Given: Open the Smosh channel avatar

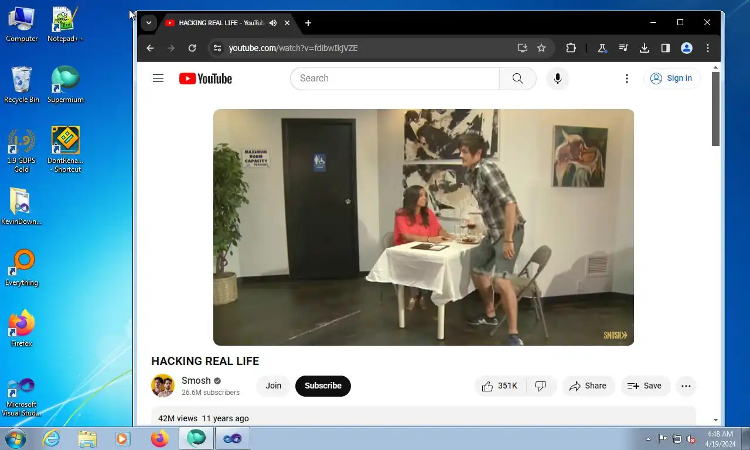Looking at the screenshot, I should tap(163, 386).
